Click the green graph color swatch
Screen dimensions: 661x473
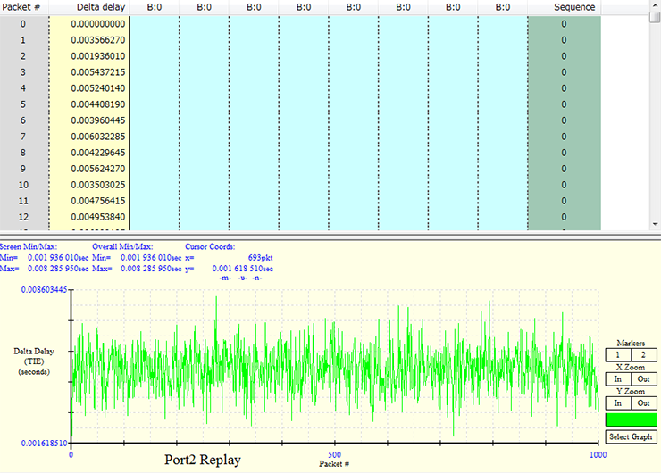coord(631,420)
